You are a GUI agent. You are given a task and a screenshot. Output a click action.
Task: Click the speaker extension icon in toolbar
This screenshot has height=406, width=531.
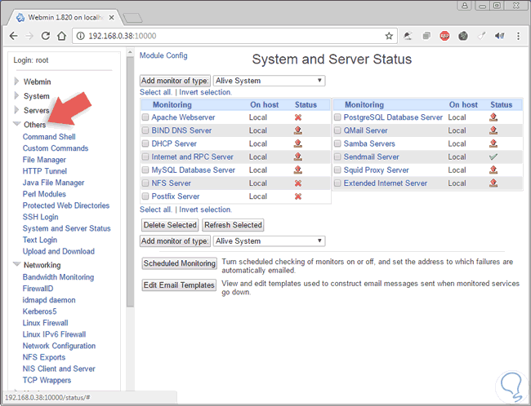499,36
